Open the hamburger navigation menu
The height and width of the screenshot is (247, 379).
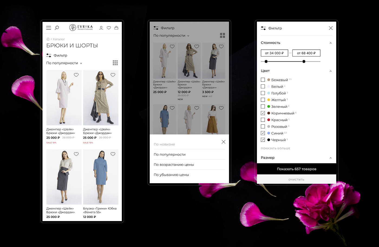click(48, 28)
